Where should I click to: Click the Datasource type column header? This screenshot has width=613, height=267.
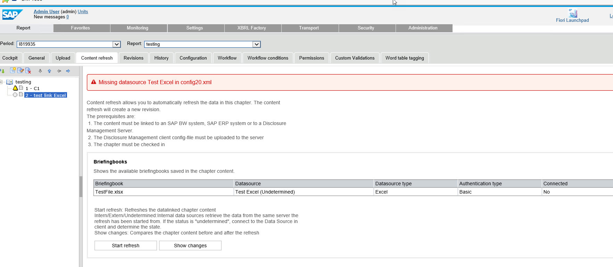click(416, 184)
